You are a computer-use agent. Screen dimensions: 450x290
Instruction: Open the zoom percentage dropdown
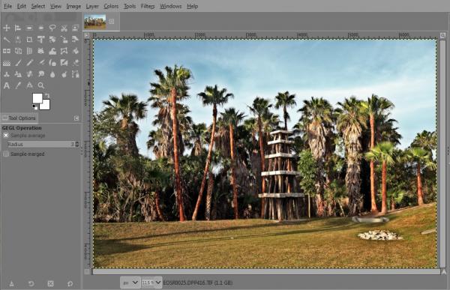(151, 283)
